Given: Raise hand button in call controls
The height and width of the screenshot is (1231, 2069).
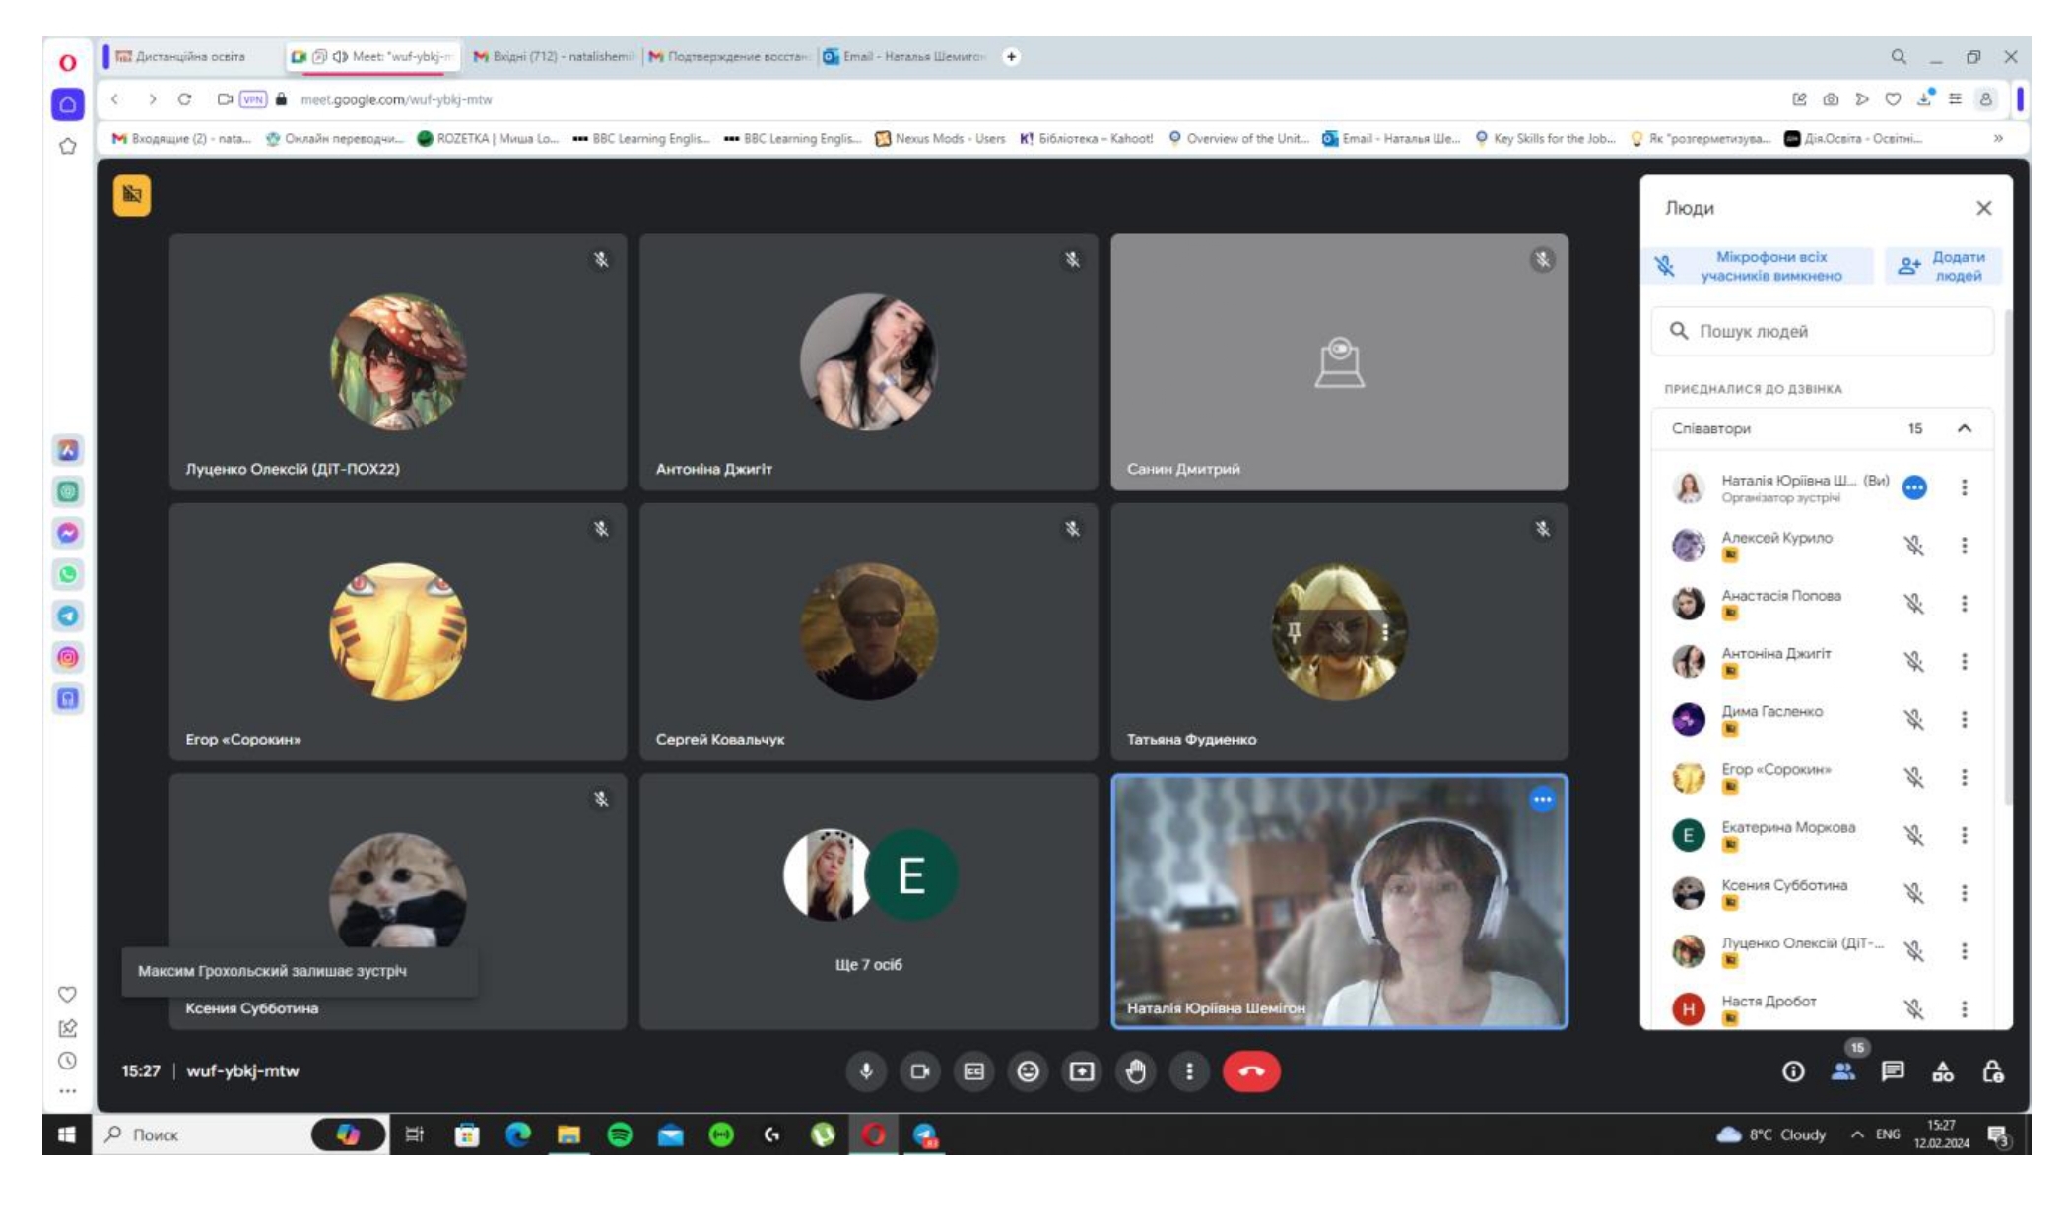Looking at the screenshot, I should pyautogui.click(x=1136, y=1071).
